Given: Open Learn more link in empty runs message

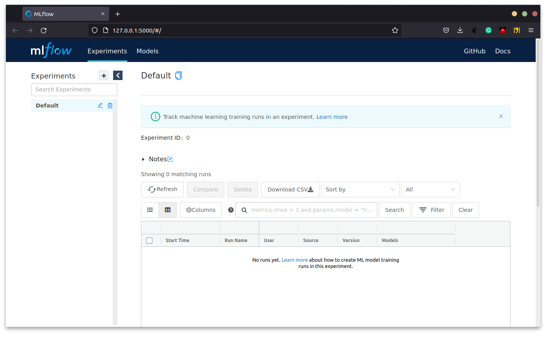Looking at the screenshot, I should tap(295, 260).
